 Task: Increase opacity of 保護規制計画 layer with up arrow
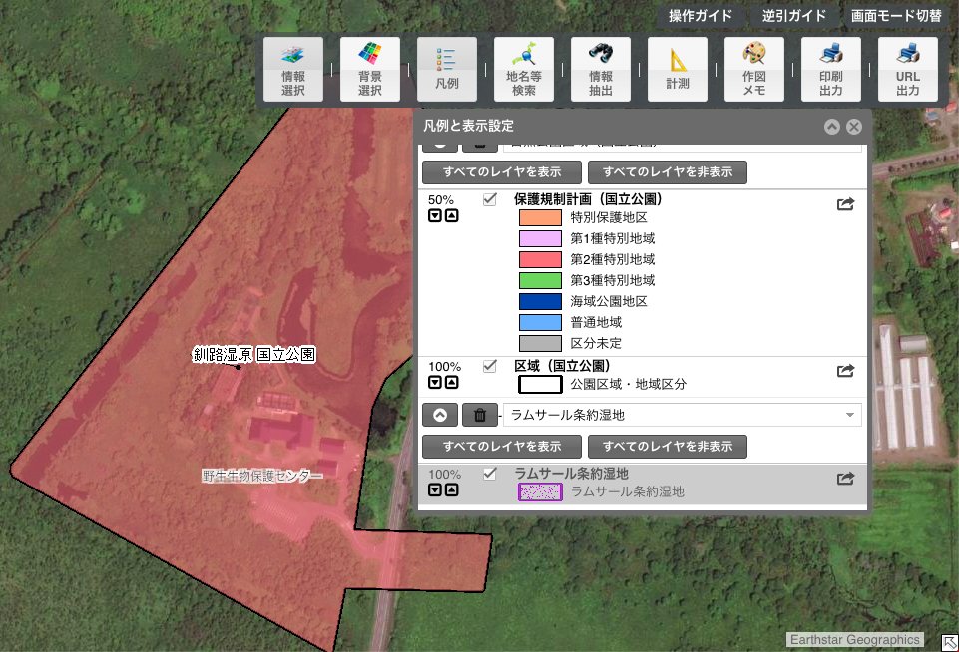click(451, 215)
